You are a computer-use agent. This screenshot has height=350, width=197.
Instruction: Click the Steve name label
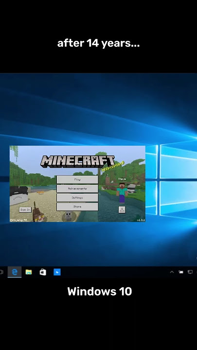click(122, 179)
